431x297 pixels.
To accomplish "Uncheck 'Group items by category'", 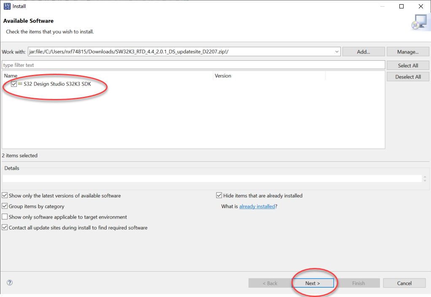I will coord(4,206).
